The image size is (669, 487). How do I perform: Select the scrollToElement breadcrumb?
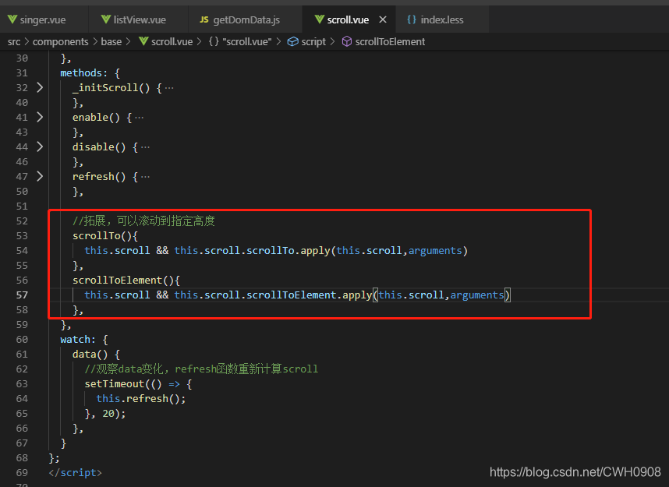(390, 42)
